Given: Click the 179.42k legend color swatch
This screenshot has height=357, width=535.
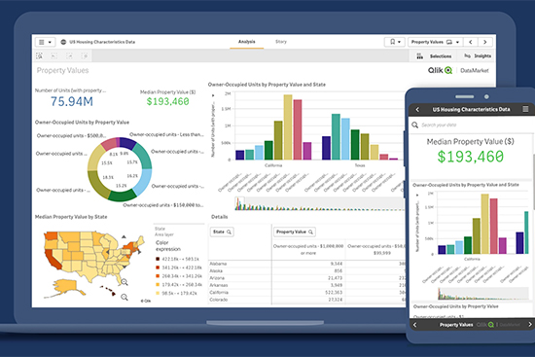Looking at the screenshot, I should pyautogui.click(x=158, y=284).
